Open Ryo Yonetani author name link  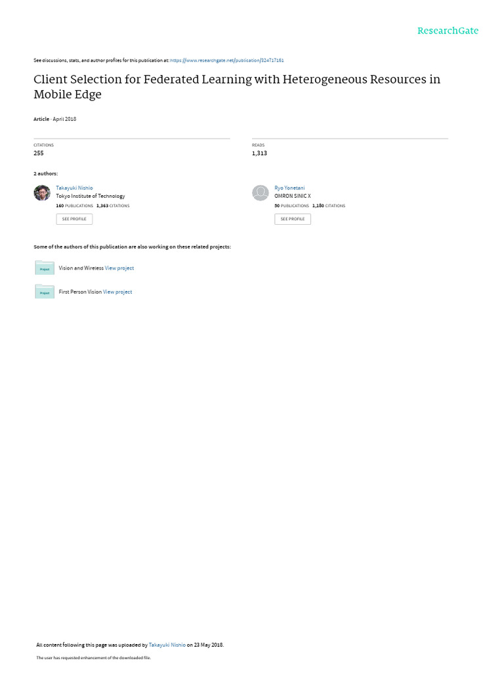[x=289, y=188]
